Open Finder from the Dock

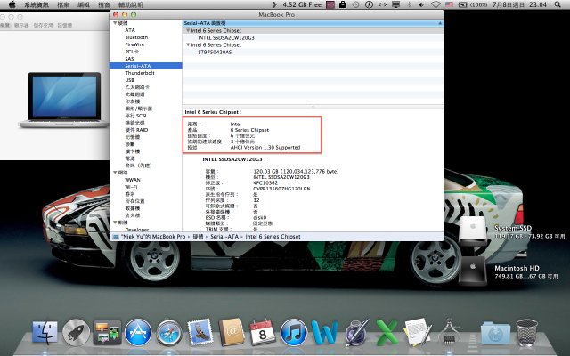pyautogui.click(x=45, y=332)
